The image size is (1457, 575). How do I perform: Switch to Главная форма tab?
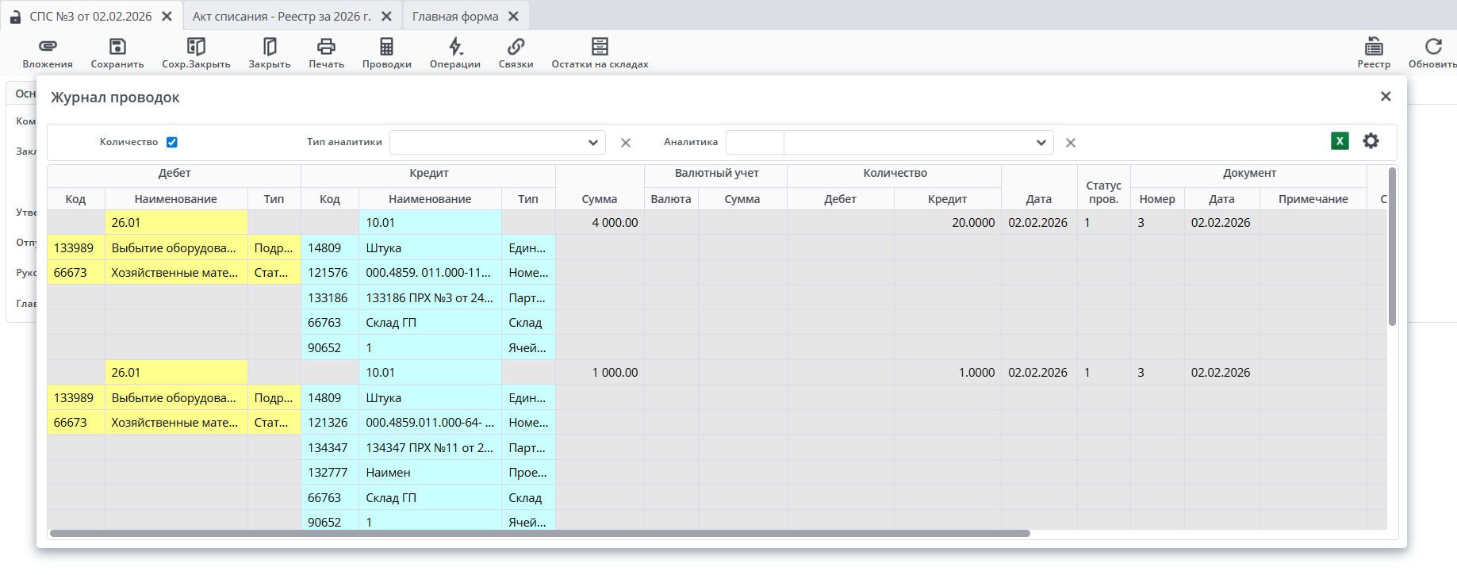coord(455,16)
